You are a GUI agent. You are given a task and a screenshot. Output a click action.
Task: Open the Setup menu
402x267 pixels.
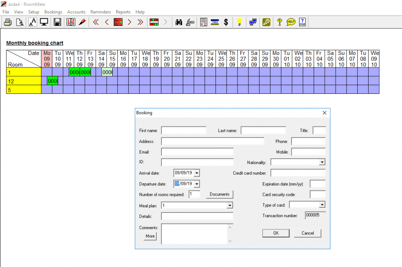pyautogui.click(x=34, y=12)
